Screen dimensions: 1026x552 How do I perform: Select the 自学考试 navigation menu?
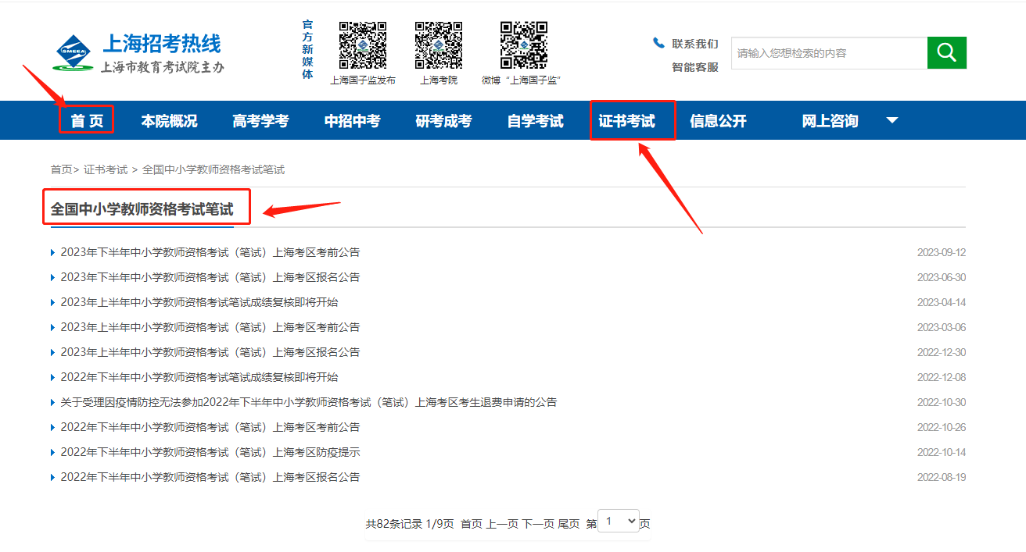tap(534, 120)
